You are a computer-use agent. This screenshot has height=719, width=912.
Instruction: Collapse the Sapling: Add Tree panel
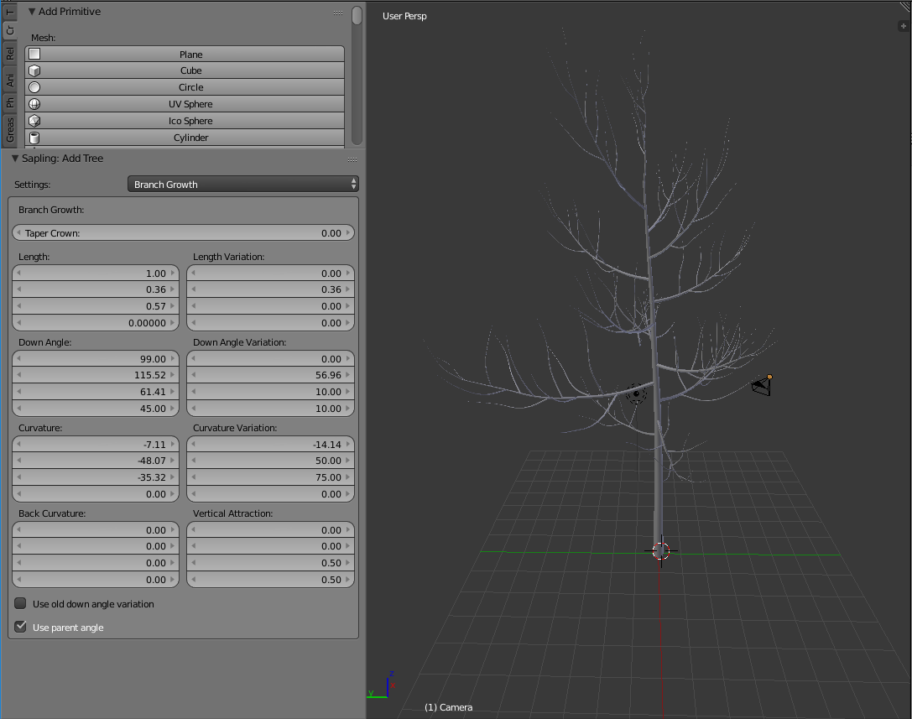[15, 159]
